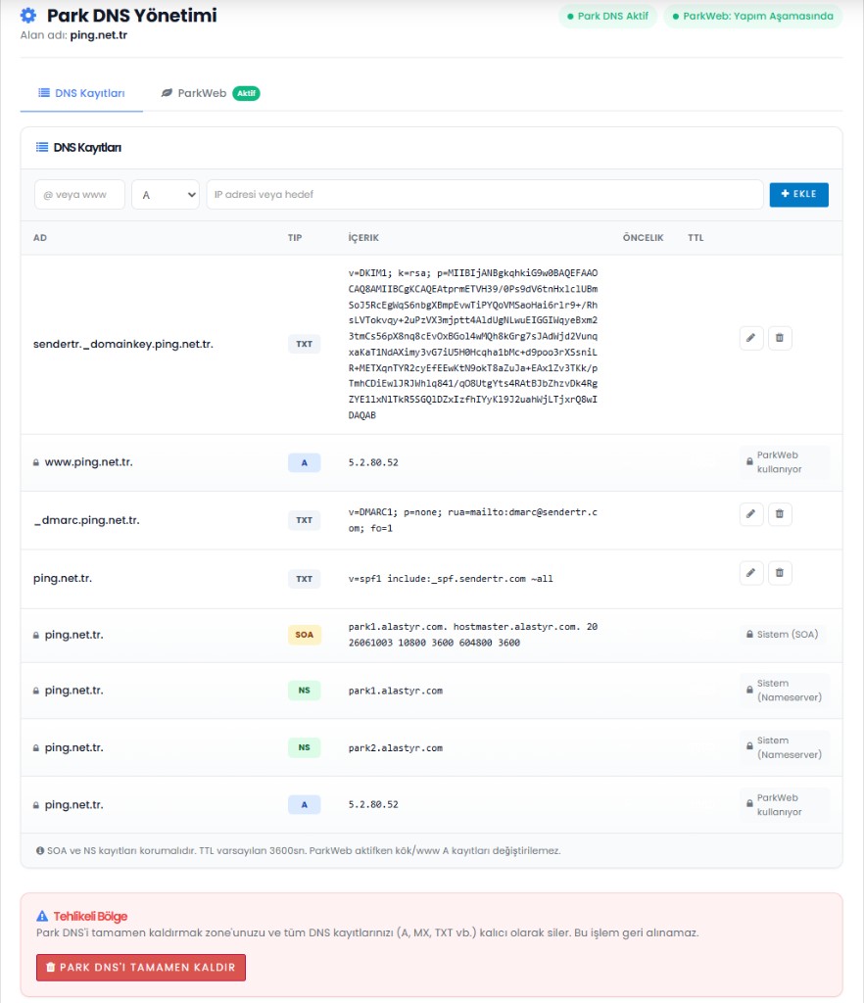
Task: Focus the 'IP adresi veya hedef' field
Action: tap(485, 195)
